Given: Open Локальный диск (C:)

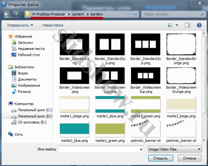Looking at the screenshot, I should pyautogui.click(x=35, y=110).
